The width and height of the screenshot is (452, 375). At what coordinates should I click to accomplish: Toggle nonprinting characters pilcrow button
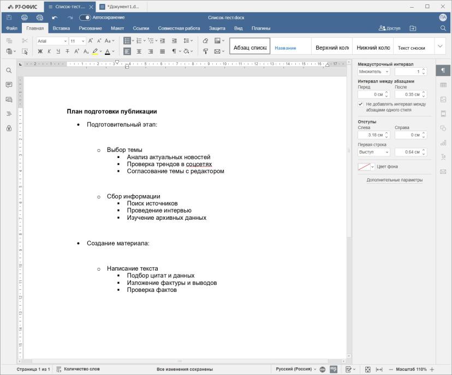coord(174,51)
